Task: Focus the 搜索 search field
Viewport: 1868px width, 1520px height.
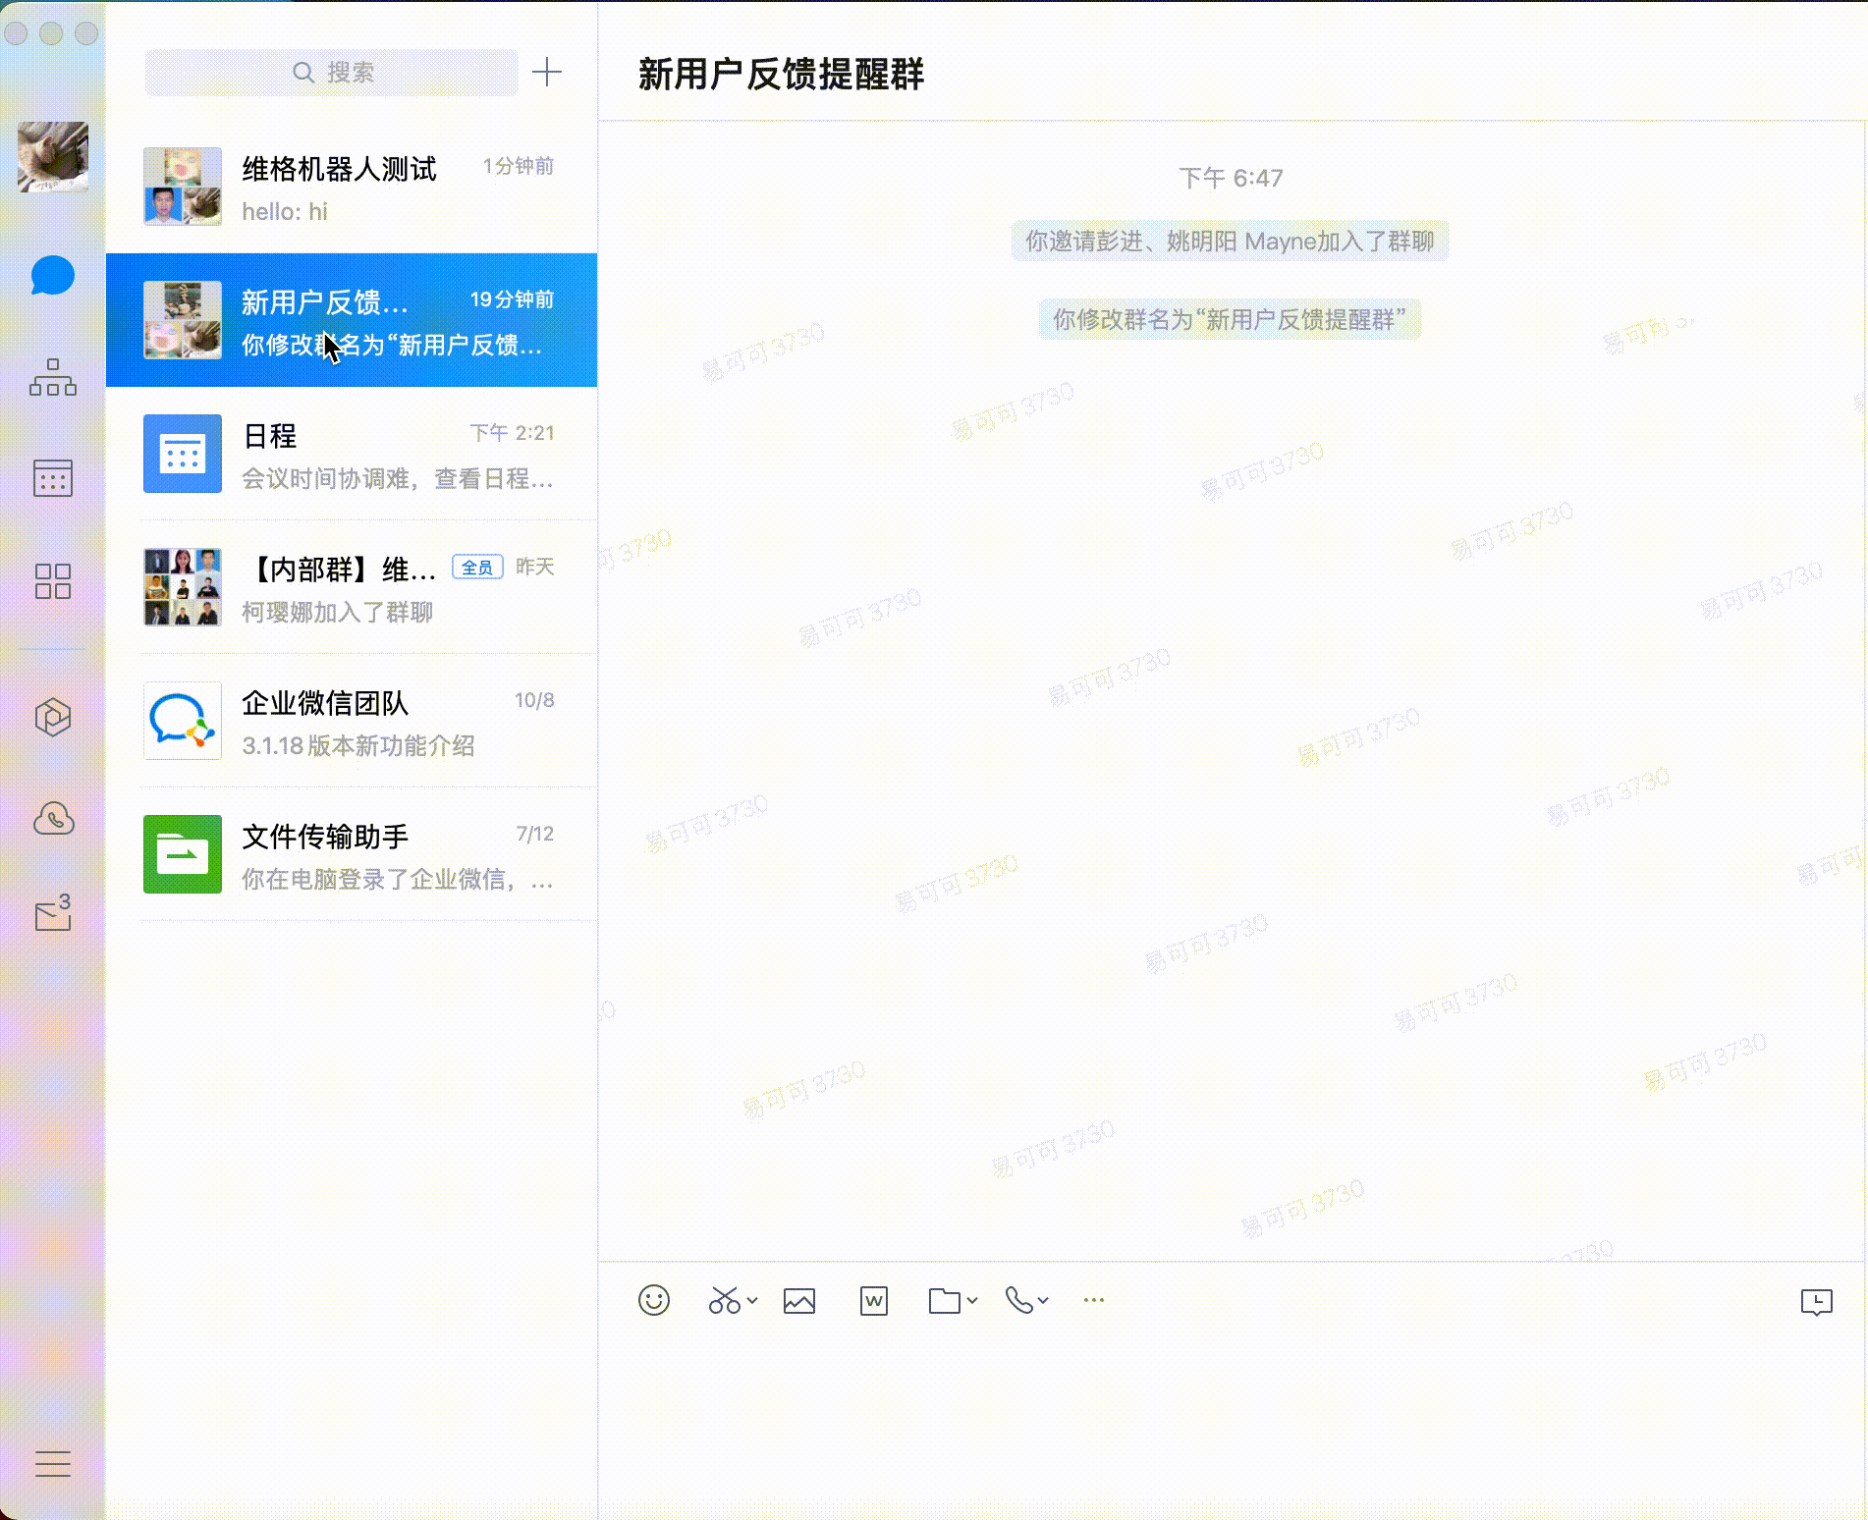Action: pos(331,73)
